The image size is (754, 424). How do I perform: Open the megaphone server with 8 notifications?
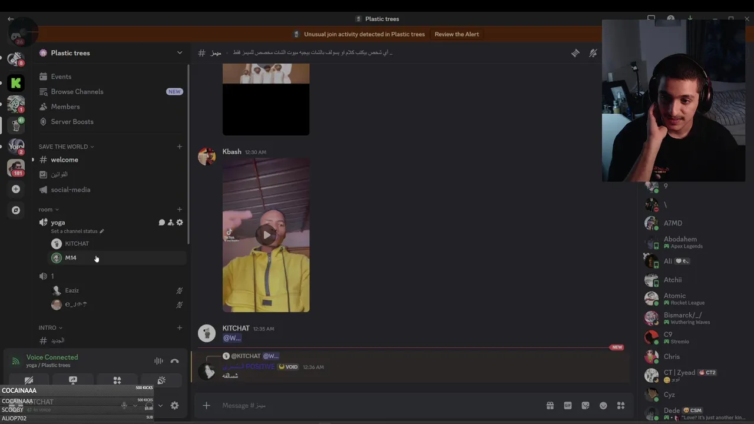click(16, 58)
